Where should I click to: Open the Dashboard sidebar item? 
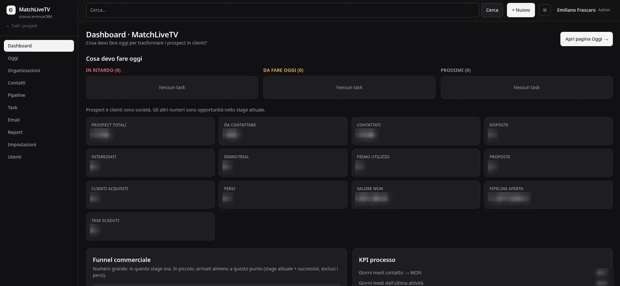point(39,46)
